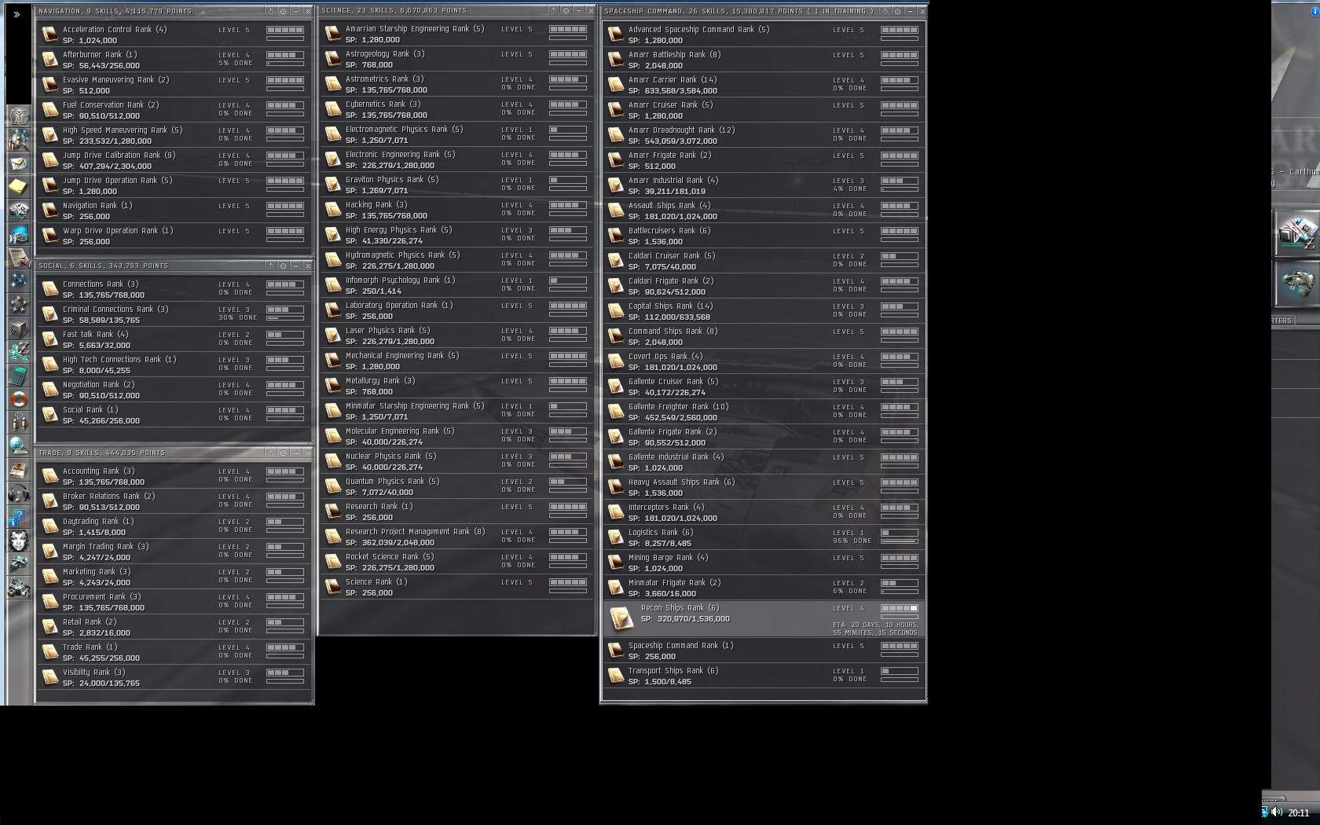This screenshot has height=825, width=1320.
Task: Select the Astrometrics Rank (3) skill
Action: pyautogui.click(x=456, y=84)
